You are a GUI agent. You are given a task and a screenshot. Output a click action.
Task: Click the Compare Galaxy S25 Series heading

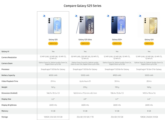[82, 5]
